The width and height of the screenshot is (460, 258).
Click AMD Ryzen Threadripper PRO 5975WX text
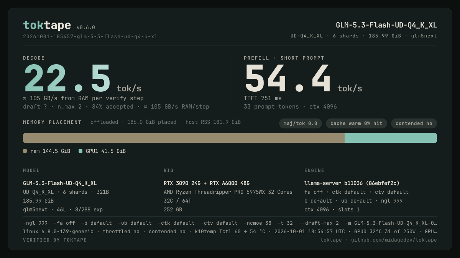[x=228, y=192]
